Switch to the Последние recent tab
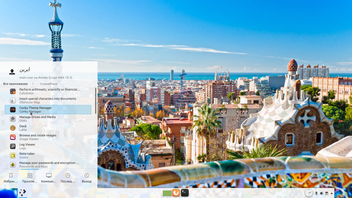The width and height of the screenshot is (352, 198). 68,178
